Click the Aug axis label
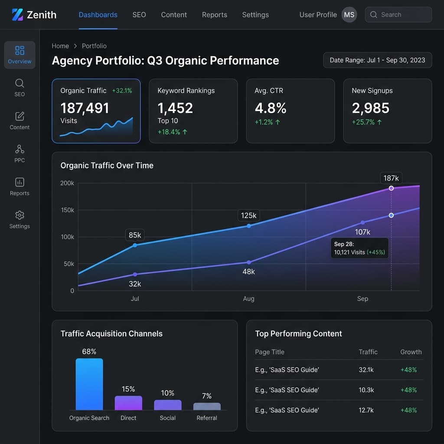 pyautogui.click(x=248, y=299)
